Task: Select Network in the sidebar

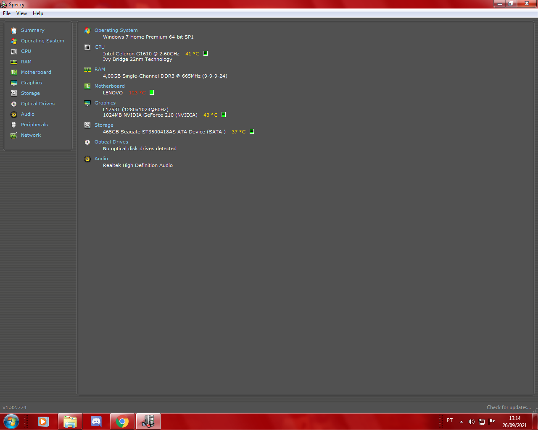Action: pyautogui.click(x=31, y=135)
